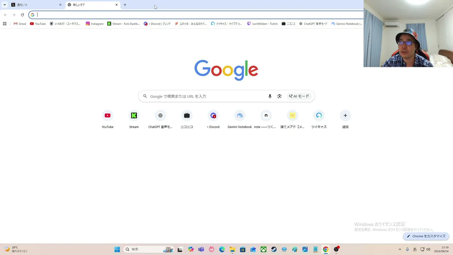Open the Gmail bookmark
Screen dimensions: 453x255
click(x=20, y=24)
